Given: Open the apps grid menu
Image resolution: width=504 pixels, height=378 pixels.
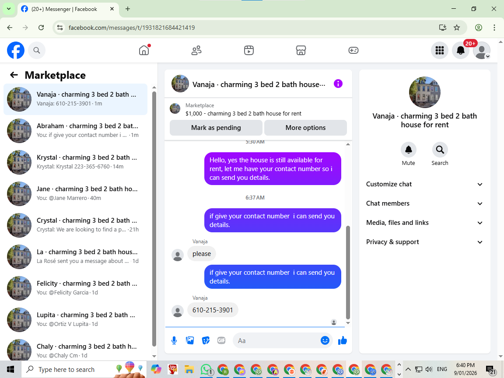Looking at the screenshot, I should pyautogui.click(x=439, y=50).
